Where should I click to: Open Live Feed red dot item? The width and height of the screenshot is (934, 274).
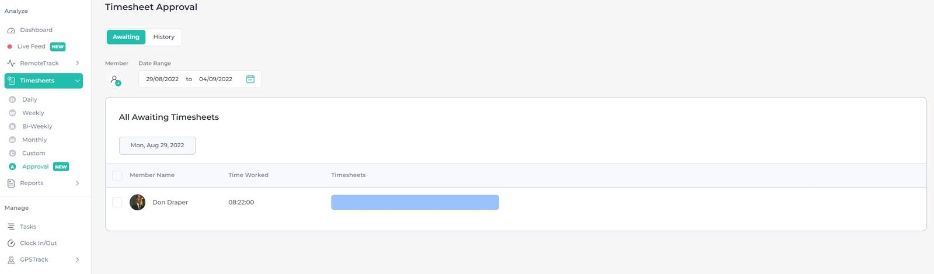(x=30, y=47)
